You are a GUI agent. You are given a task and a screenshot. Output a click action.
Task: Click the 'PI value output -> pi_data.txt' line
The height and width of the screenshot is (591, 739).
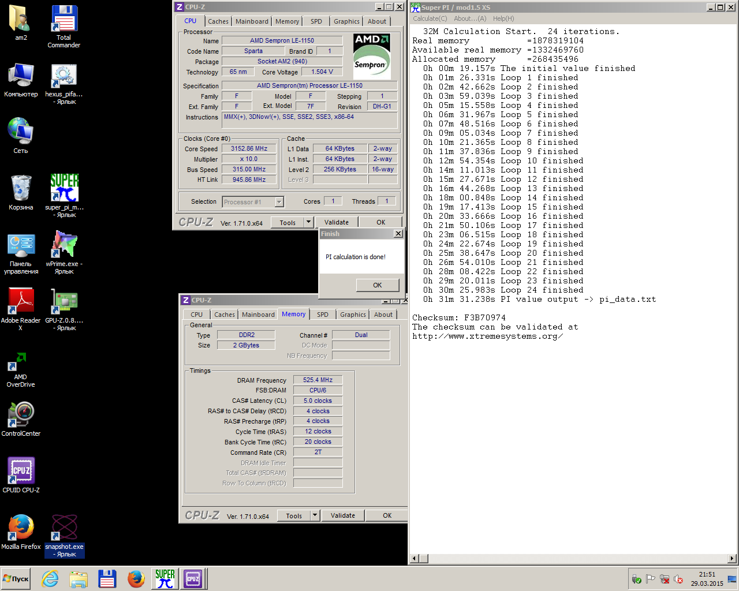tap(539, 299)
